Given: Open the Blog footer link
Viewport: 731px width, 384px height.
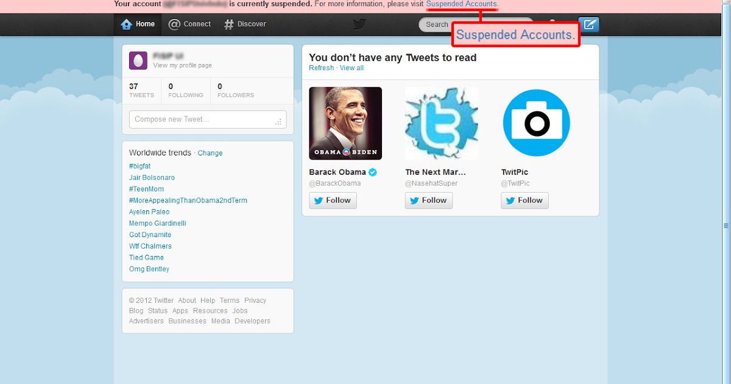Looking at the screenshot, I should [136, 311].
